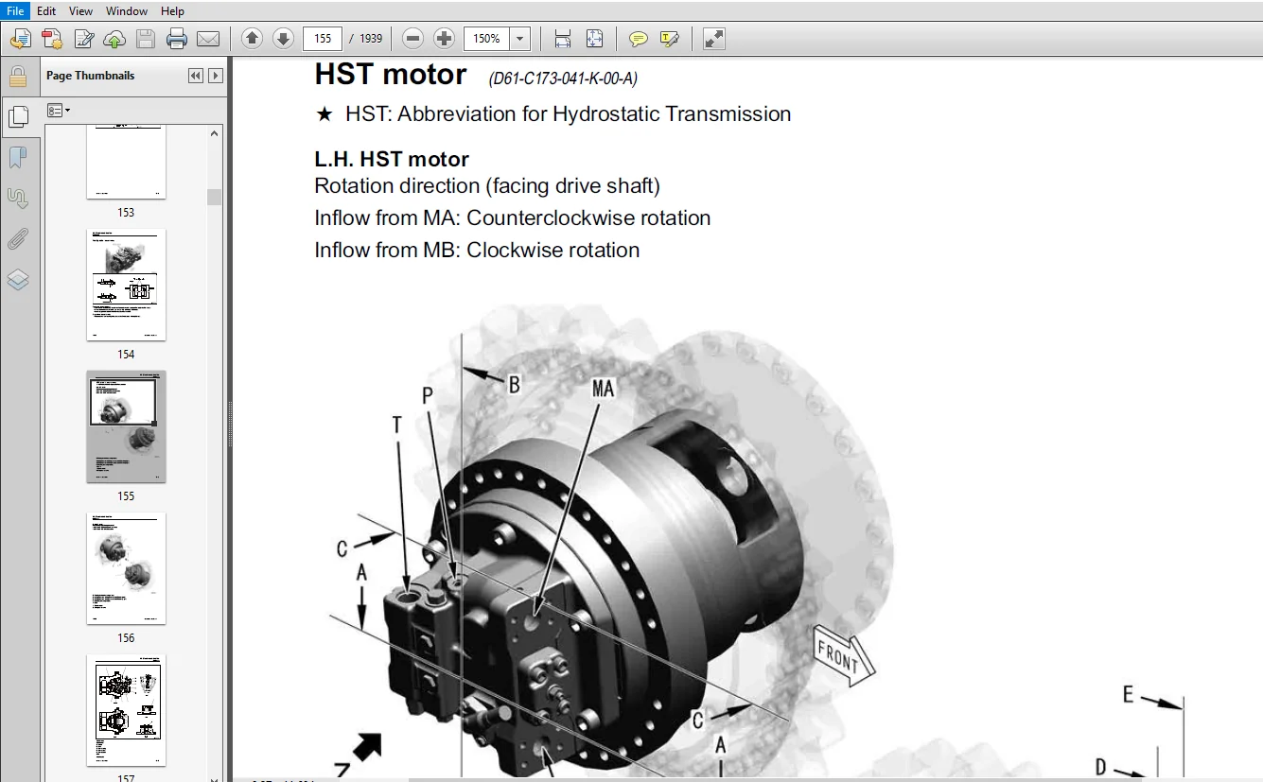Open the Attachments paperclip panel icon
Screen dimensions: 1263x782
pyautogui.click(x=18, y=238)
